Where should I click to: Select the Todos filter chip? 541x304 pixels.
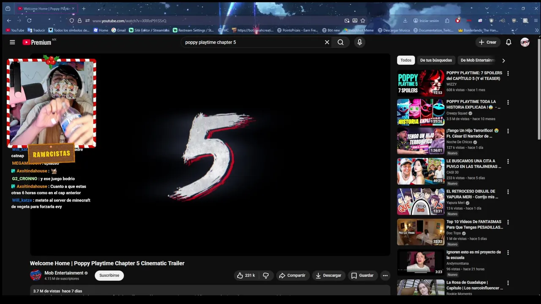(406, 60)
